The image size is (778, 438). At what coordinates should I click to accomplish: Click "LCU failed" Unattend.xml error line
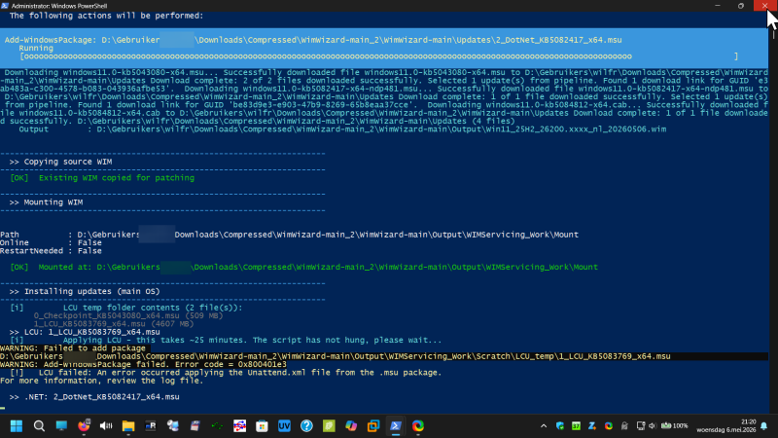pos(226,373)
